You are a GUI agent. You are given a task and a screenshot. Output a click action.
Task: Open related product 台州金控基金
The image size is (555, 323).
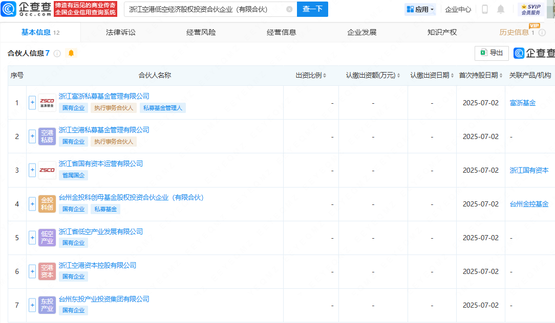tap(529, 204)
